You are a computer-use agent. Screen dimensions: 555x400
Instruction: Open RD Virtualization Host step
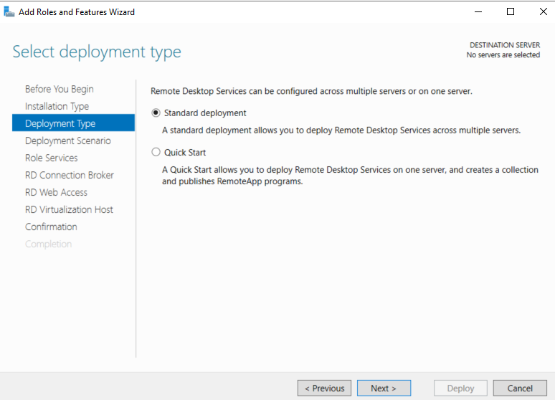pyautogui.click(x=69, y=209)
